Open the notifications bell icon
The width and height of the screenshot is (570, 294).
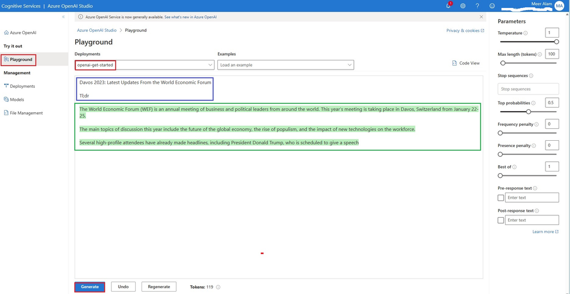click(x=448, y=6)
